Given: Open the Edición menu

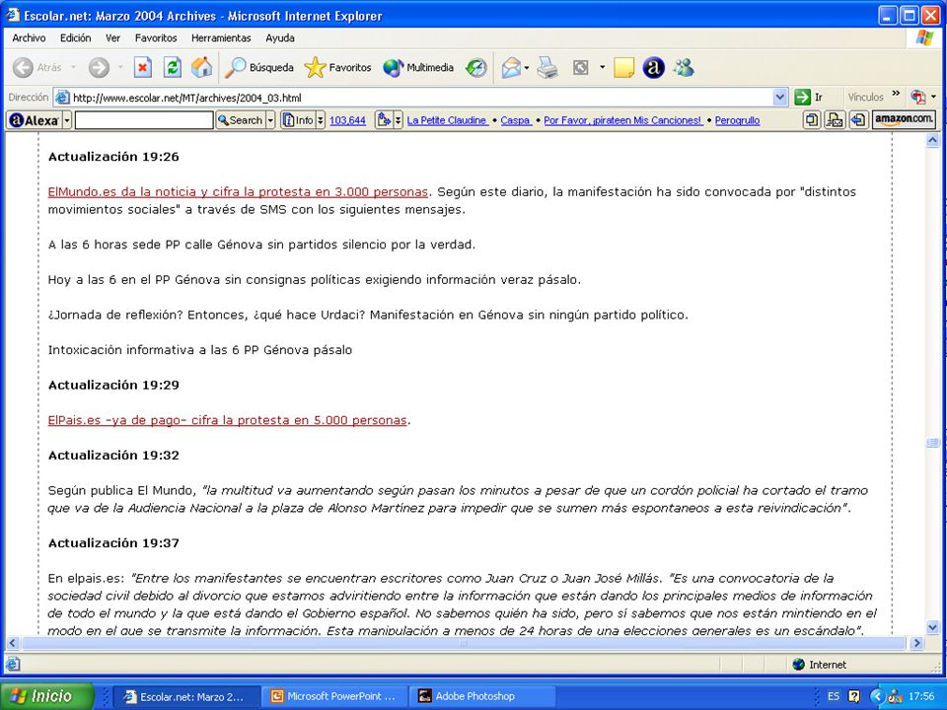Looking at the screenshot, I should click(x=76, y=38).
